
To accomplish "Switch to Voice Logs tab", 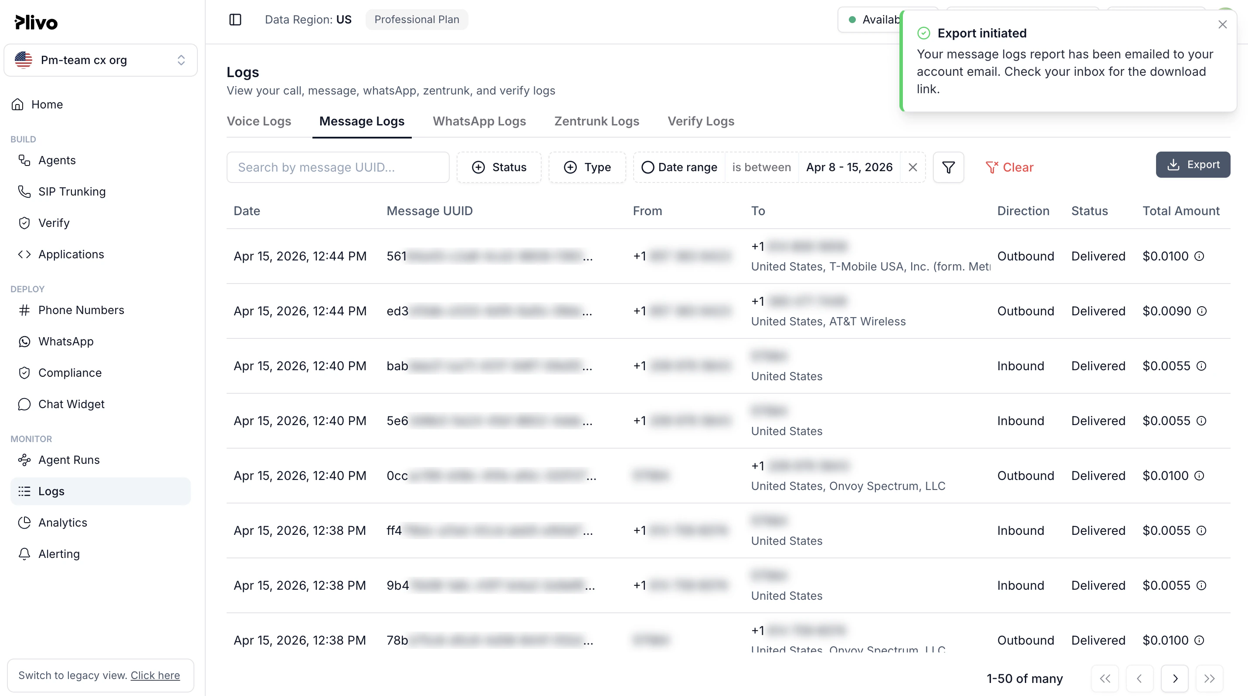I will [259, 122].
